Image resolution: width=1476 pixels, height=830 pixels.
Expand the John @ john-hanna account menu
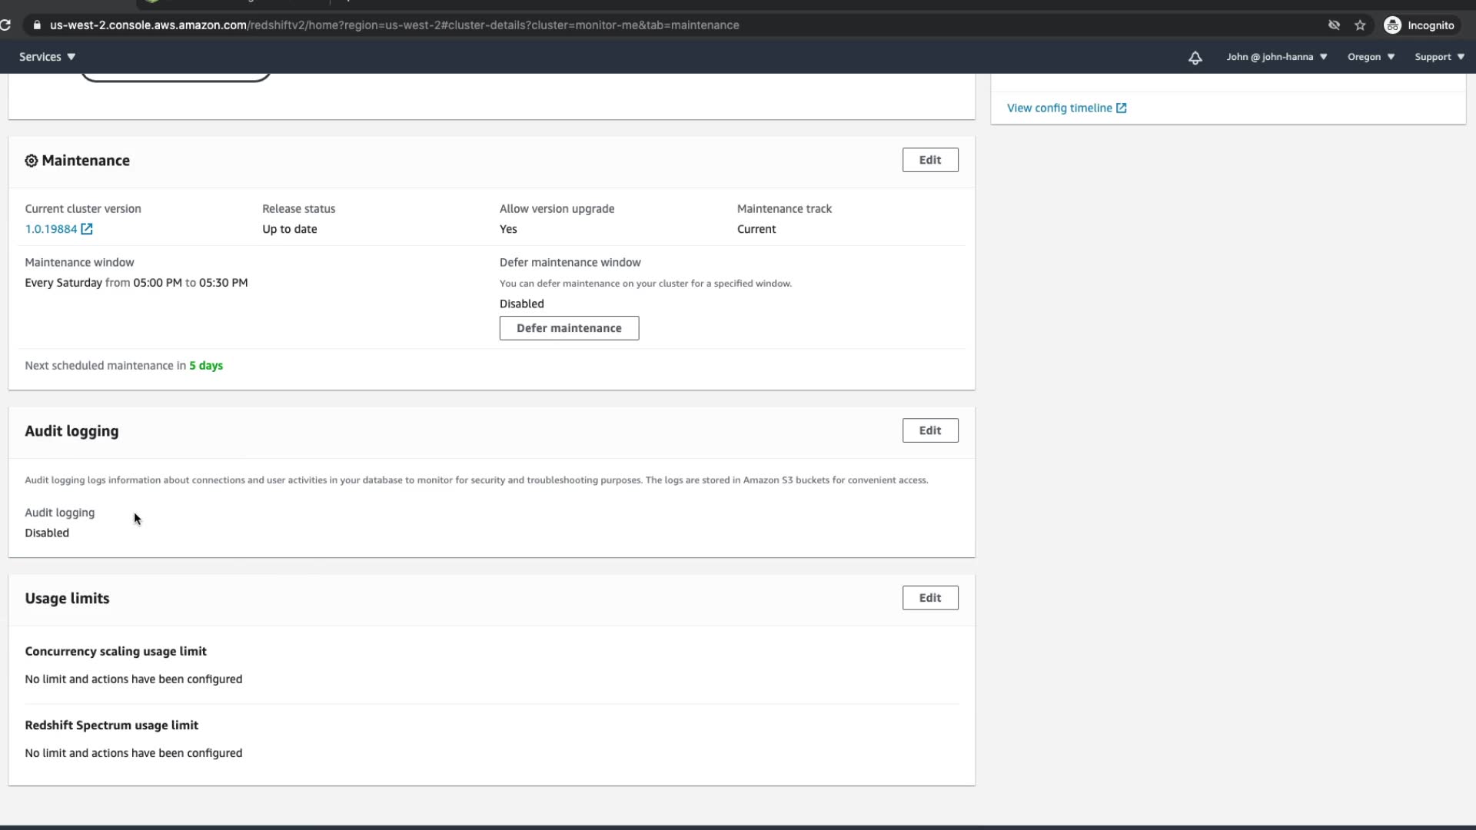(x=1276, y=57)
